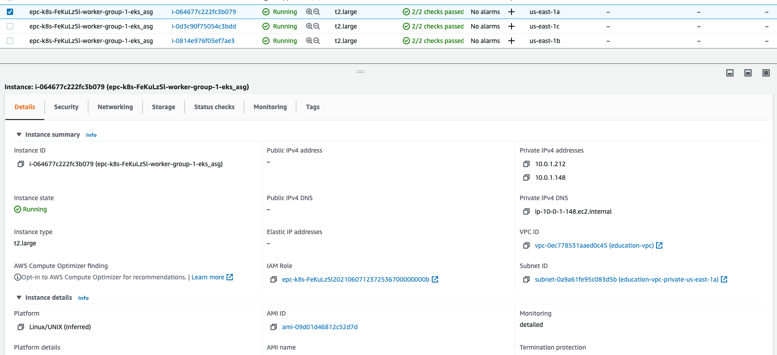Screen dimensions: 777x355
Task: Open Info link beside Instance summary
Action: pos(91,135)
